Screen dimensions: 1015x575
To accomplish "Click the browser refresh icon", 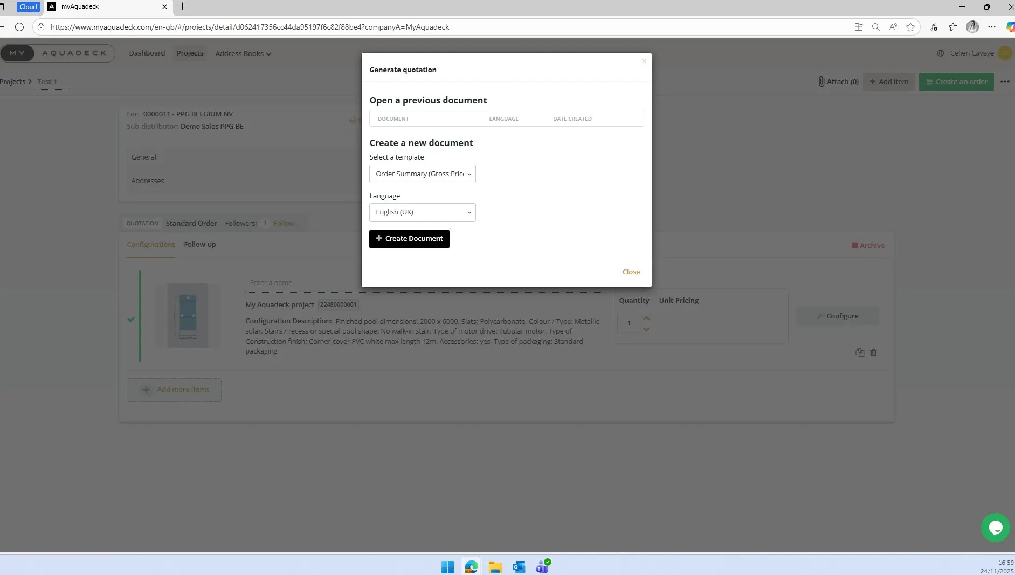I will click(19, 27).
